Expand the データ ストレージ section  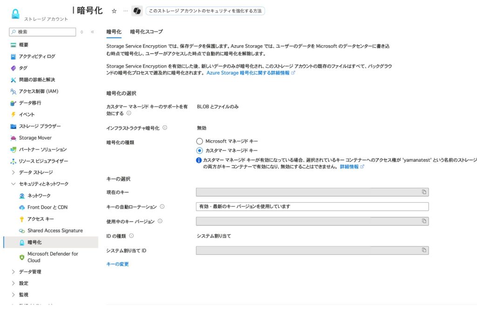pos(13,172)
